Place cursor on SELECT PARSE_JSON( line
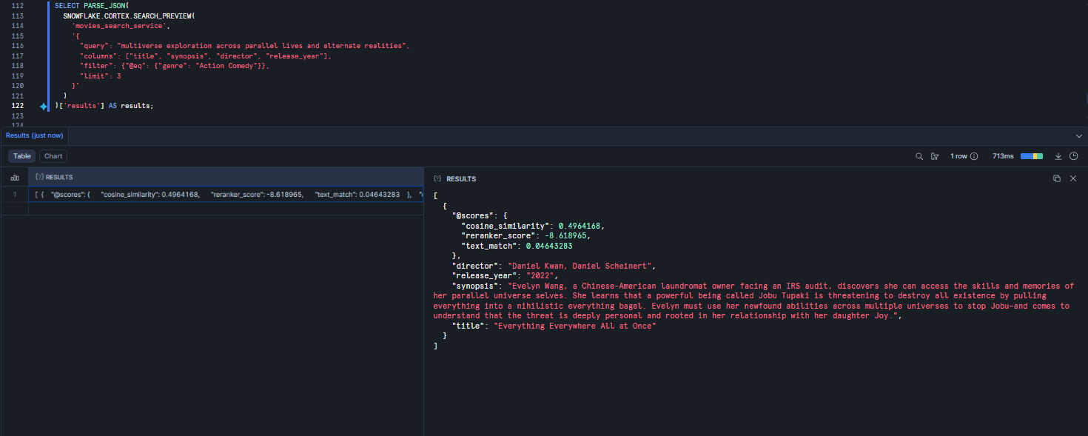Screen dimensions: 1088x436 click(92, 6)
